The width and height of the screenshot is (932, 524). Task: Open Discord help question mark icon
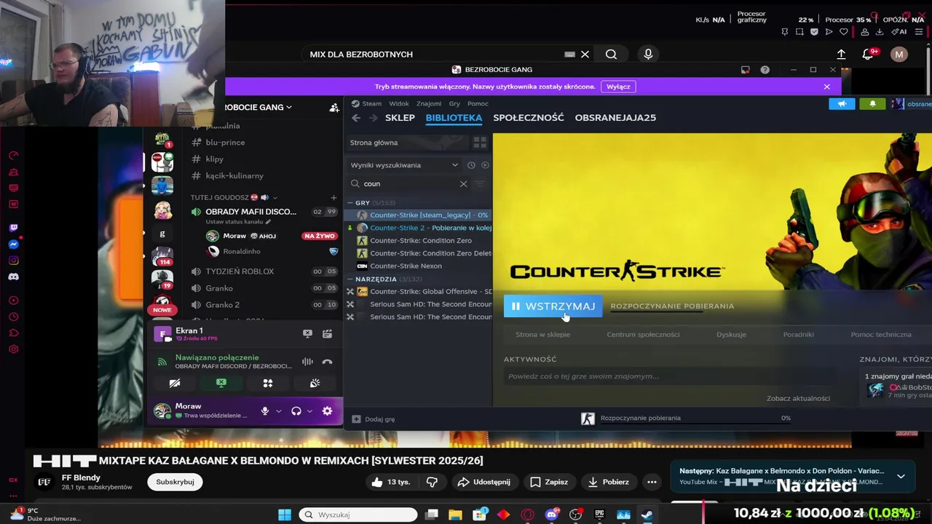[x=765, y=70]
